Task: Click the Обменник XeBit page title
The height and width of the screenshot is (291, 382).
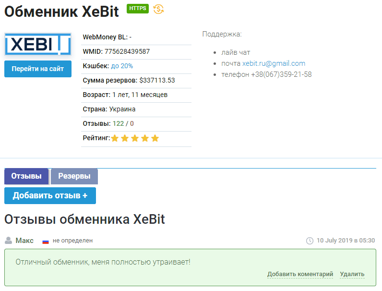Action: 61,12
